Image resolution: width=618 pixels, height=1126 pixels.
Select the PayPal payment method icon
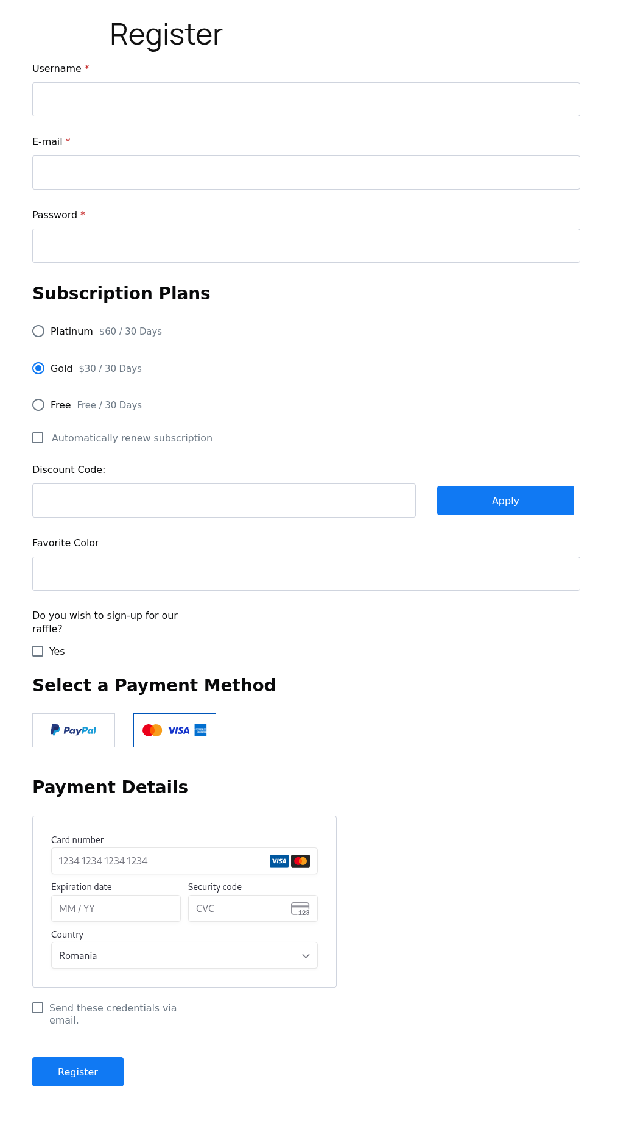coord(73,730)
